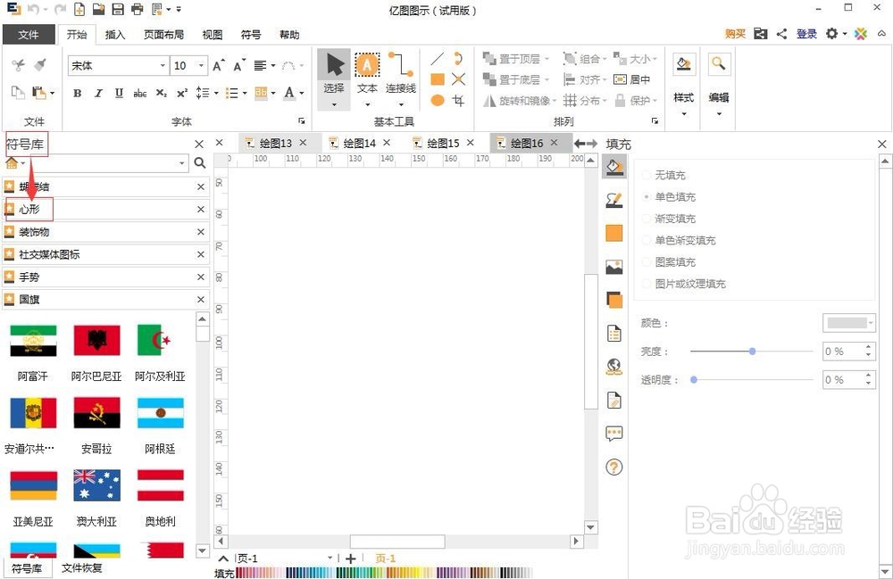Open the 颜色 color dropdown
The image size is (893, 579).
coord(848,322)
